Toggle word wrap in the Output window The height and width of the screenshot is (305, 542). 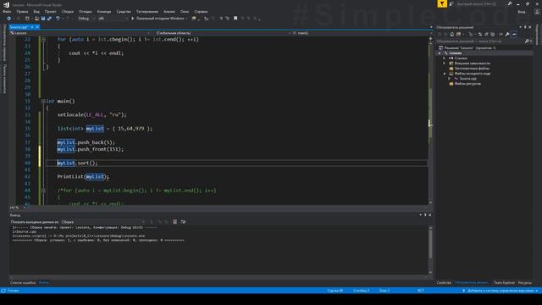(x=183, y=222)
